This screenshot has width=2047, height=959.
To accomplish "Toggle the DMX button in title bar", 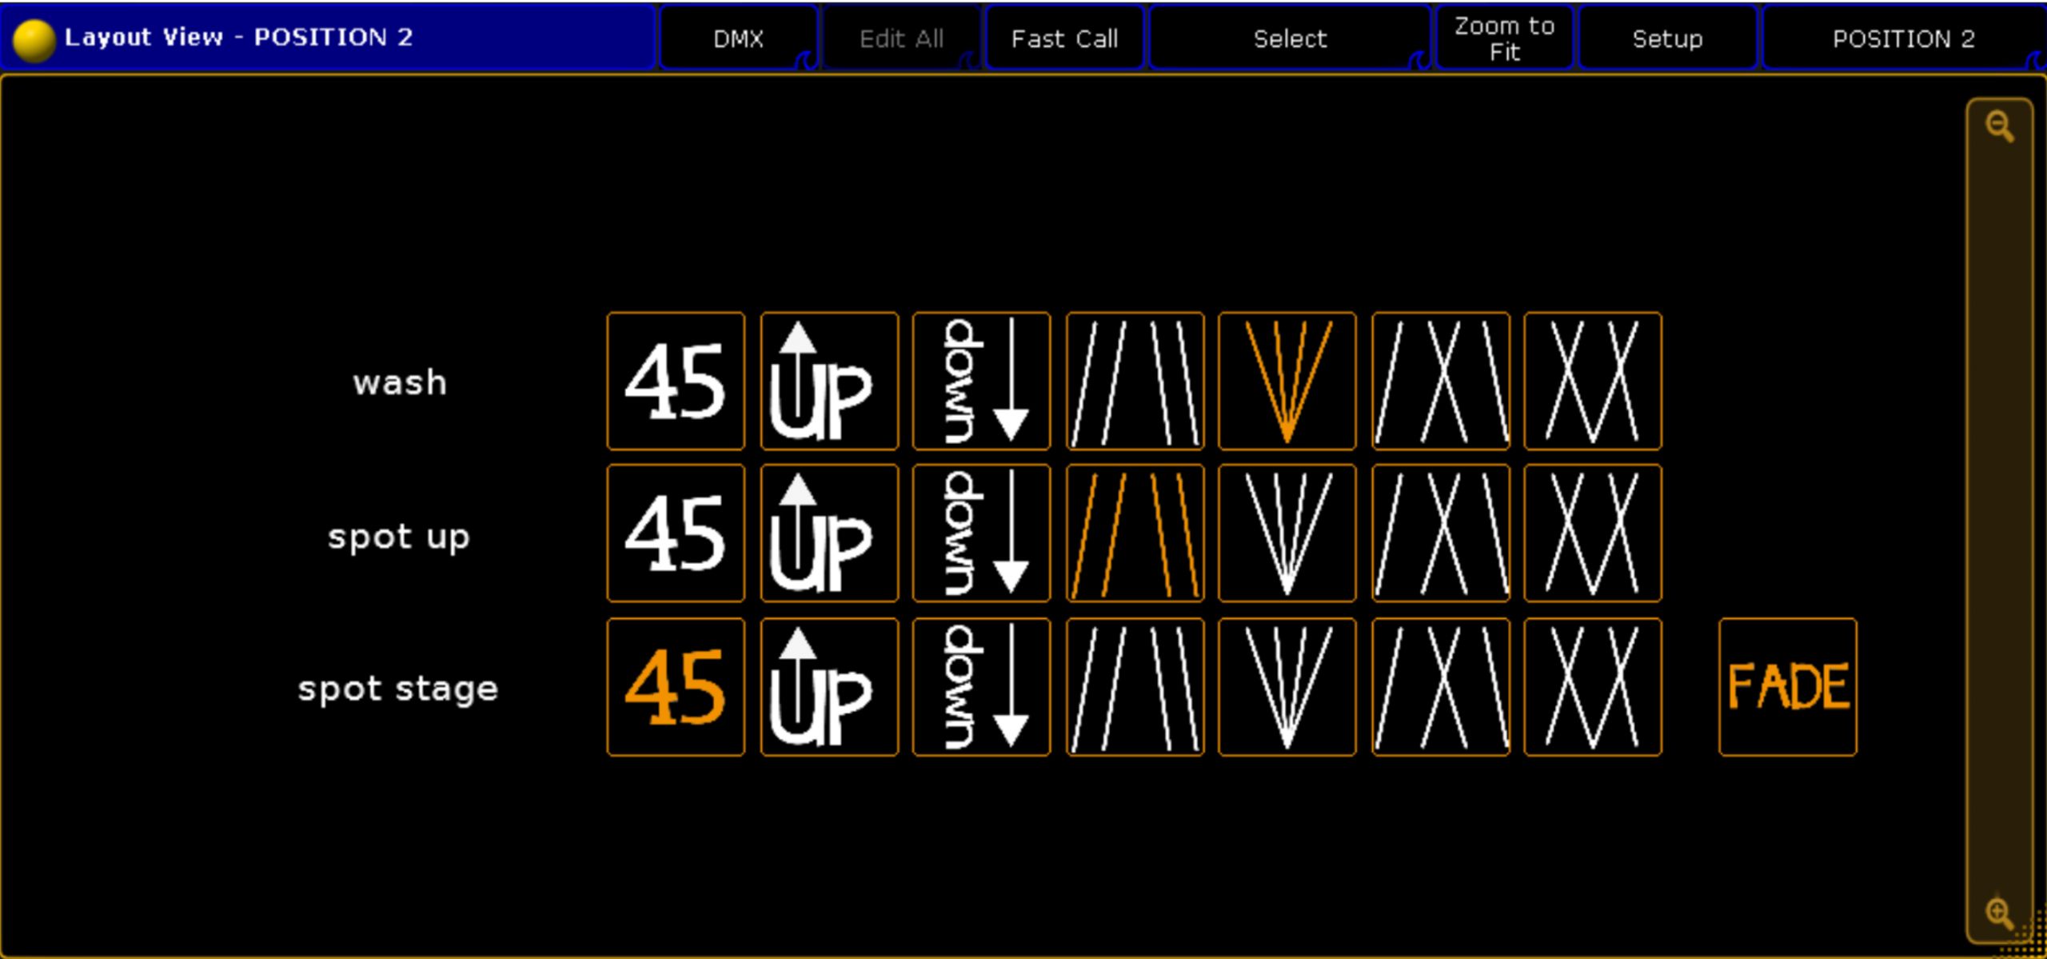I will click(x=738, y=38).
